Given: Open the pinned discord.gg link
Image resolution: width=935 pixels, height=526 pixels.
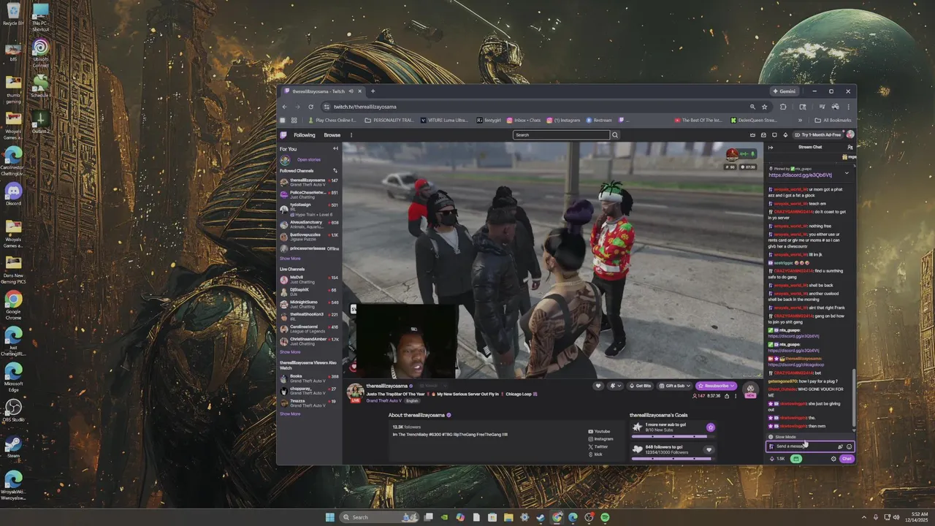Looking at the screenshot, I should point(800,175).
